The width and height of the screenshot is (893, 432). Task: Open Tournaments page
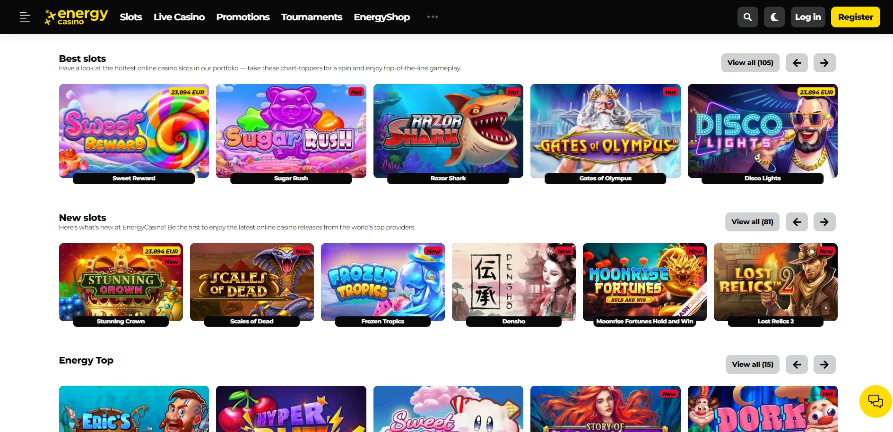[x=312, y=17]
